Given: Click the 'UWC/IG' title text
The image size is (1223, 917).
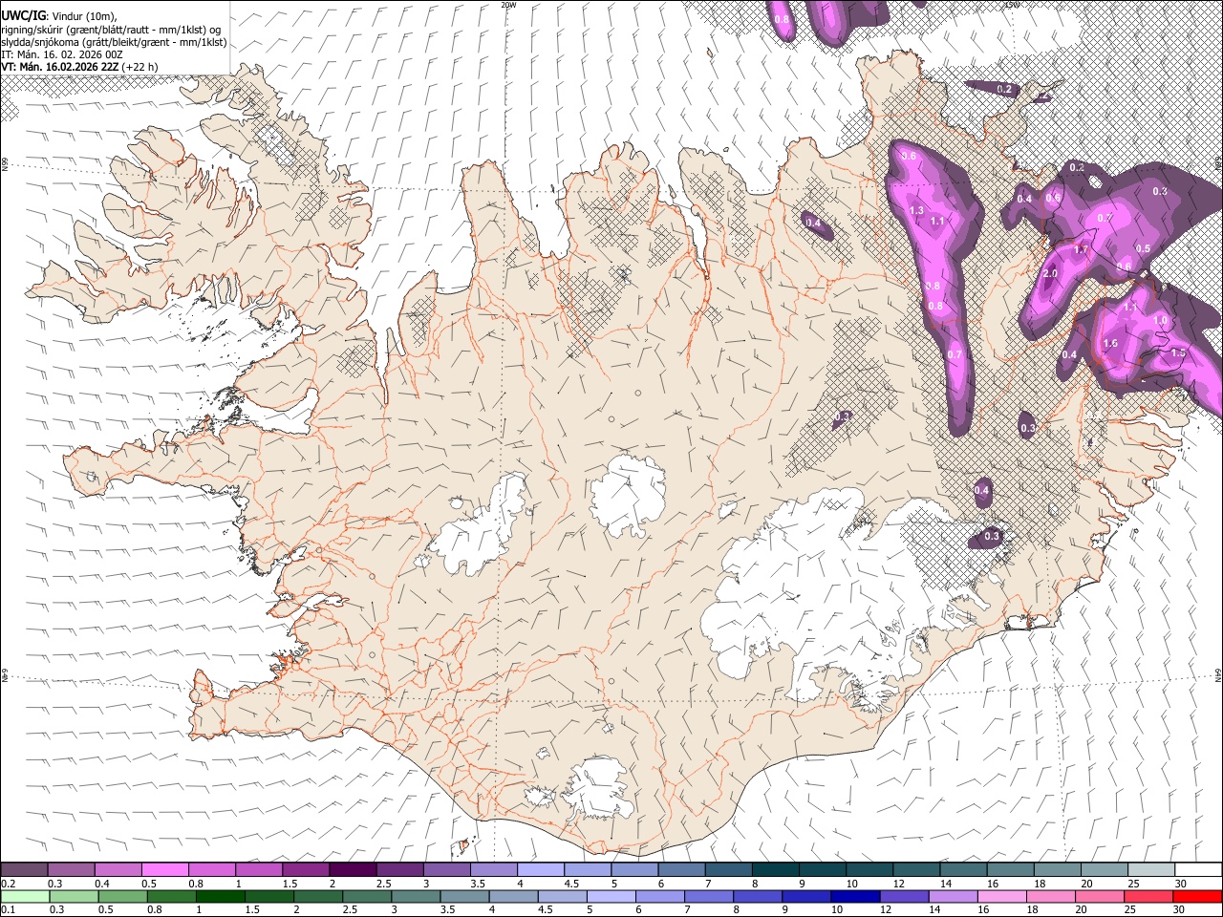Looking at the screenshot, I should pyautogui.click(x=23, y=15).
